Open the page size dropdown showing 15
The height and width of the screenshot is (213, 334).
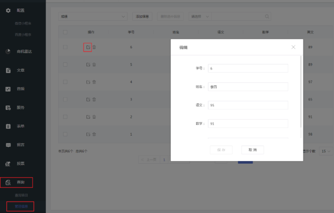(x=326, y=151)
